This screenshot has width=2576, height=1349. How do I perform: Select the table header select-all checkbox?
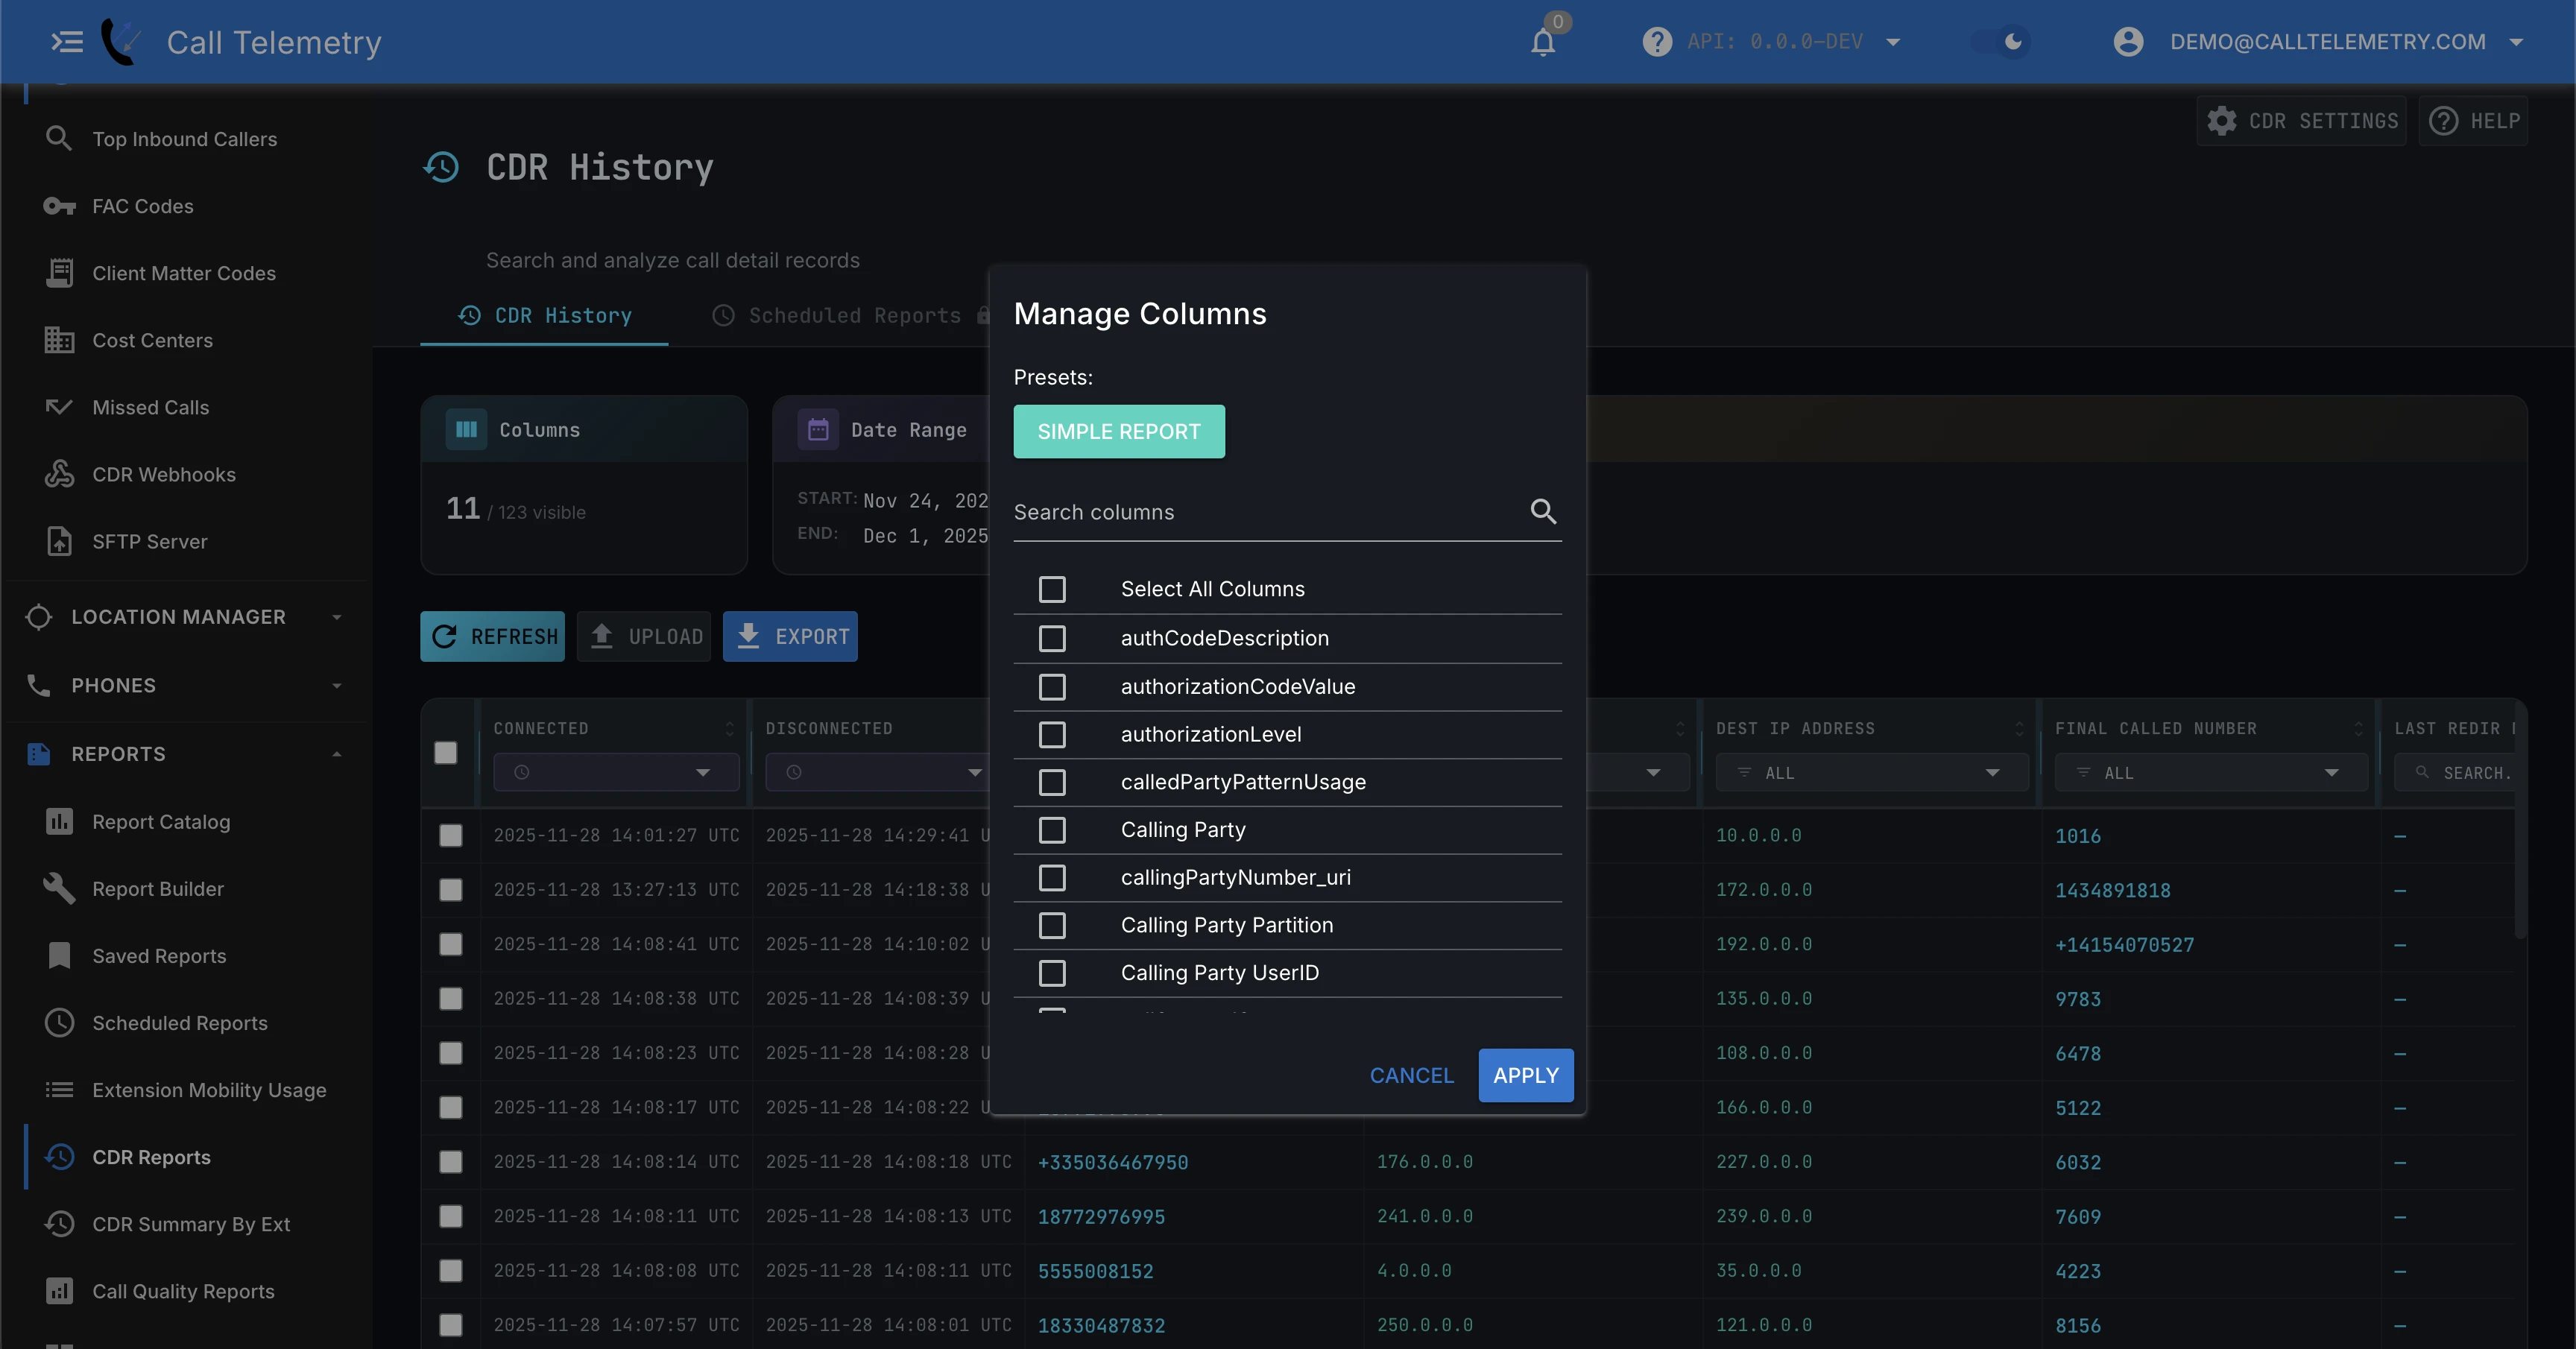pos(446,753)
